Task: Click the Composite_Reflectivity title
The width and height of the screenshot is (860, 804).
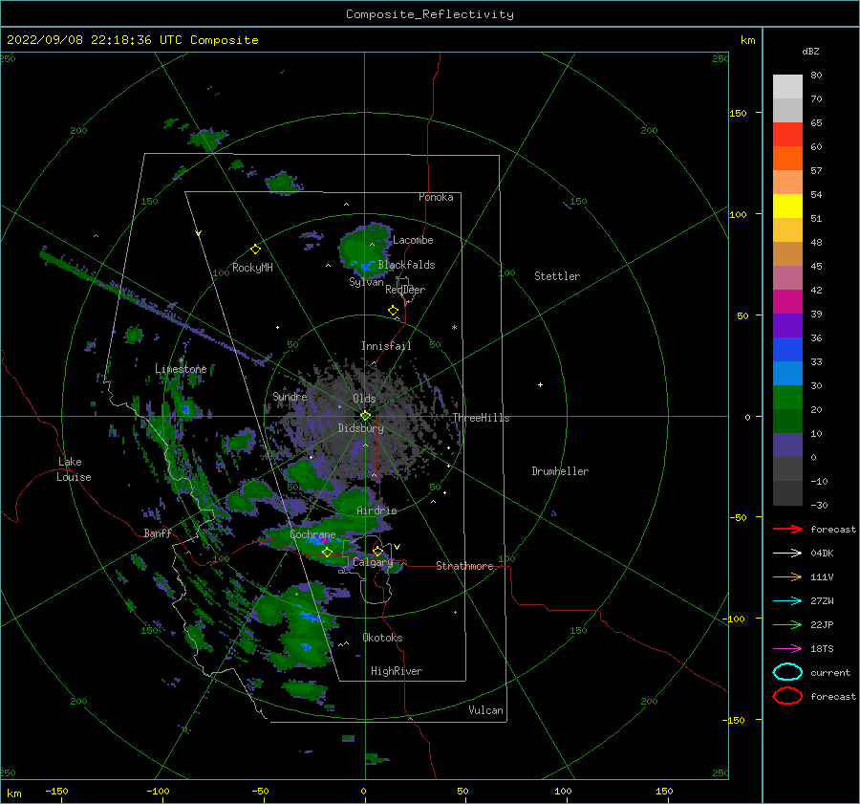Action: coord(430,14)
